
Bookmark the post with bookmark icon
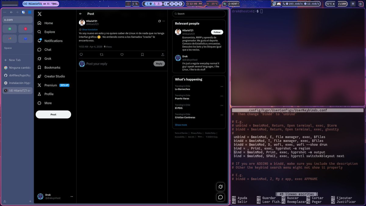tap(142, 55)
